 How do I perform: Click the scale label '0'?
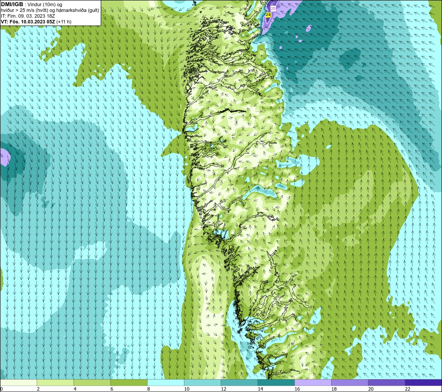(1, 389)
